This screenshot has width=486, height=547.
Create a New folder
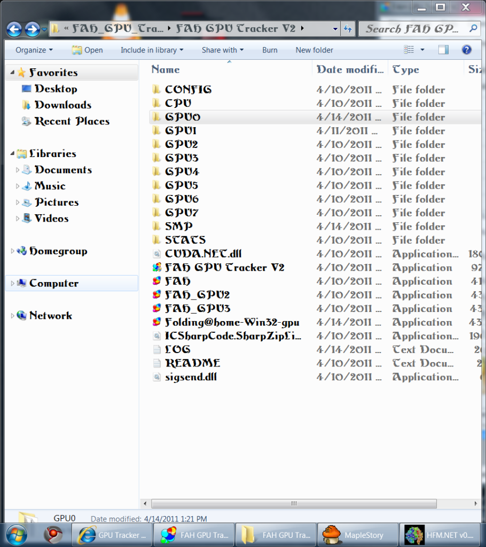point(315,50)
